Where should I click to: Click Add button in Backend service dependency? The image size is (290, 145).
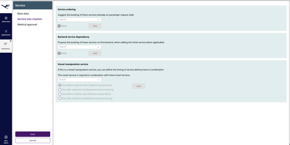[95, 53]
